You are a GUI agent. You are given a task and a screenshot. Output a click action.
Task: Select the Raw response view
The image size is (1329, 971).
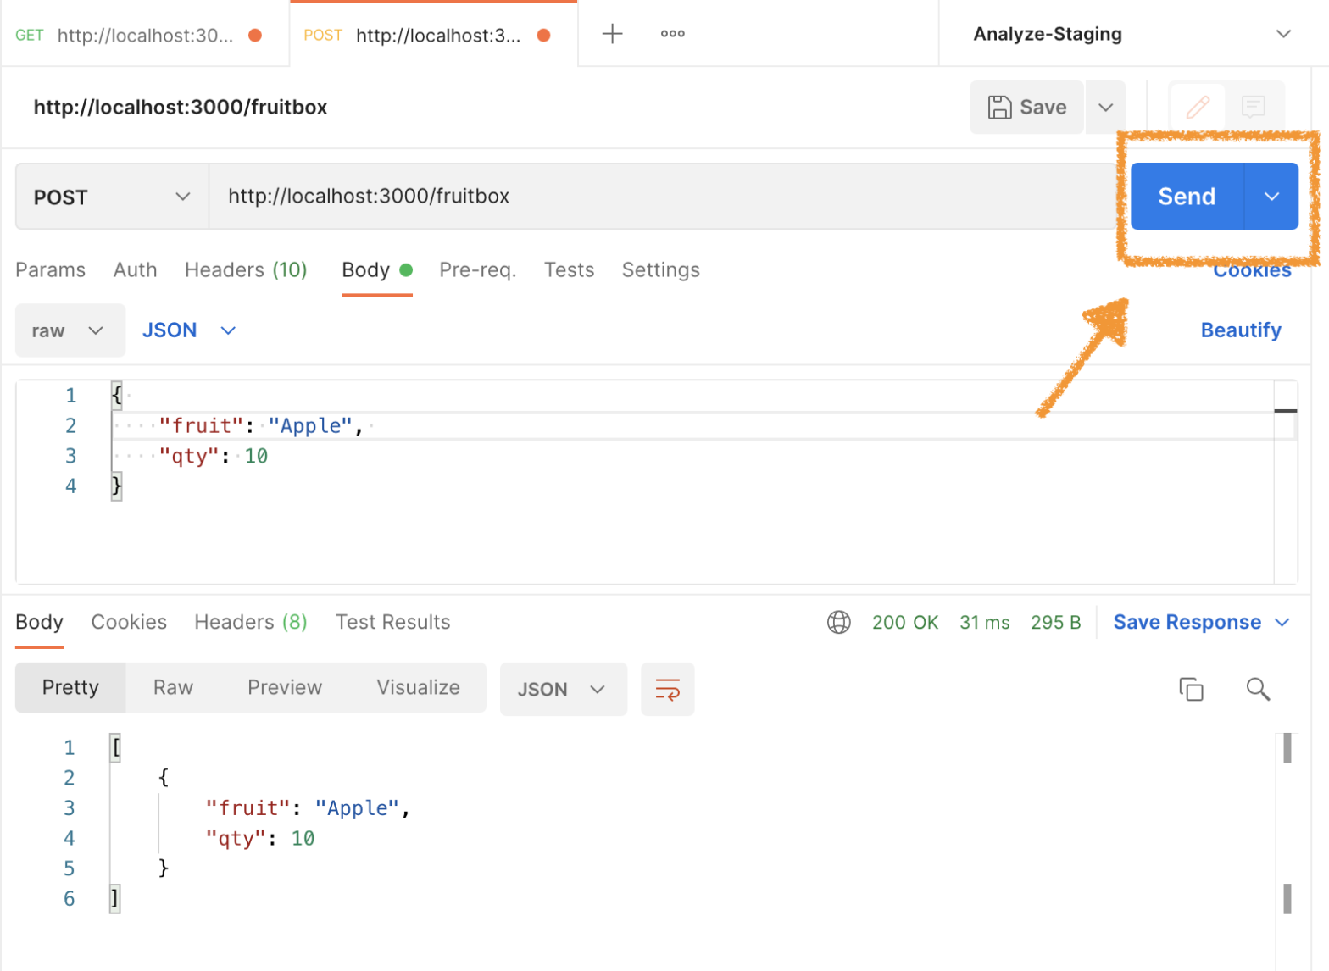pyautogui.click(x=173, y=688)
